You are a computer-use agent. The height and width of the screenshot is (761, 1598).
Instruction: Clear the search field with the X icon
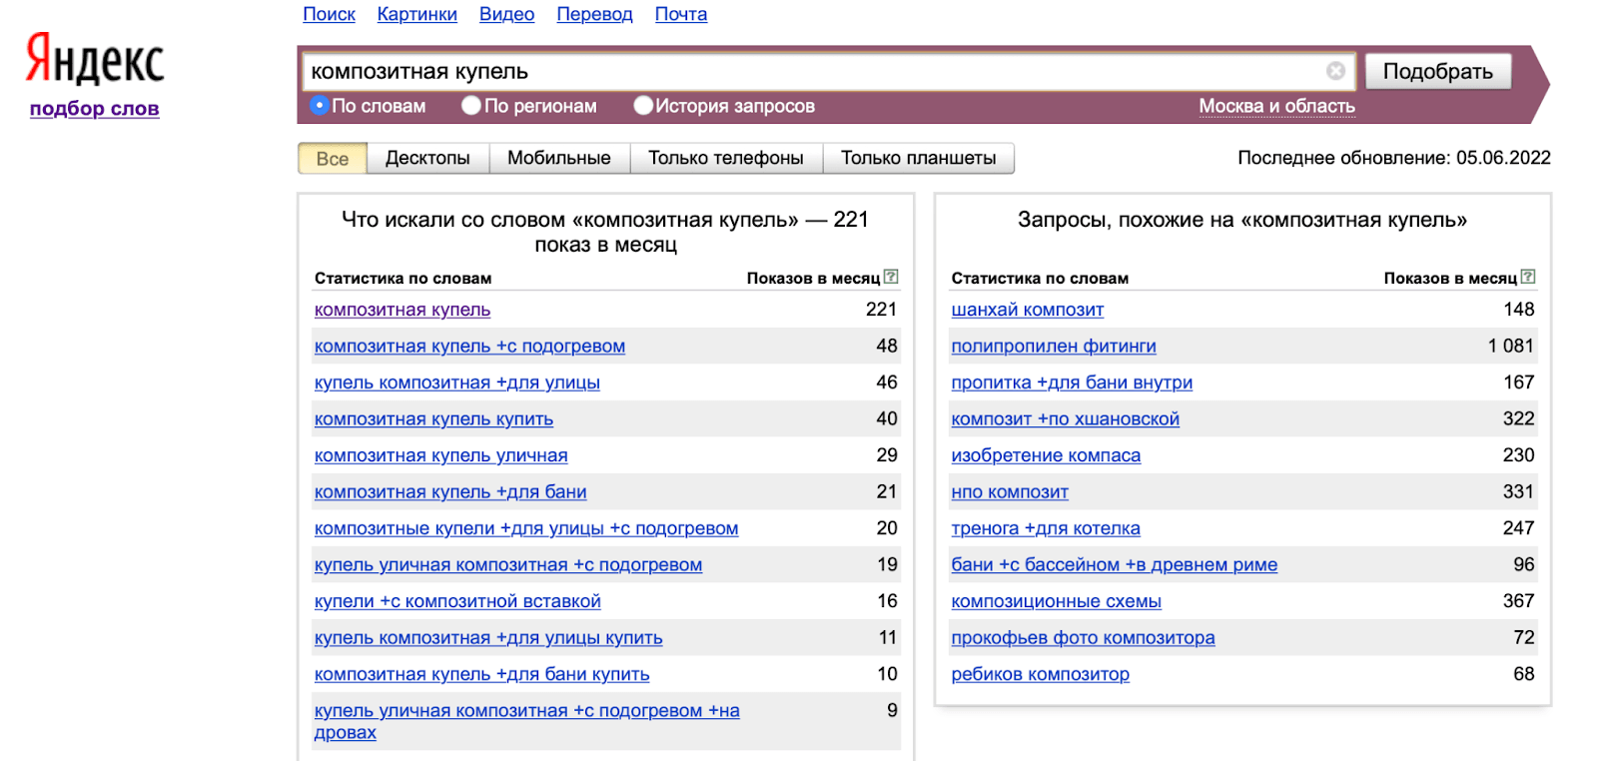[x=1335, y=71]
